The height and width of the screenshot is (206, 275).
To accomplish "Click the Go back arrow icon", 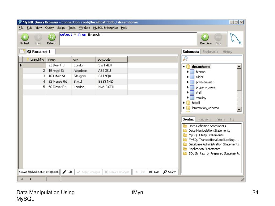I will pos(25,37).
